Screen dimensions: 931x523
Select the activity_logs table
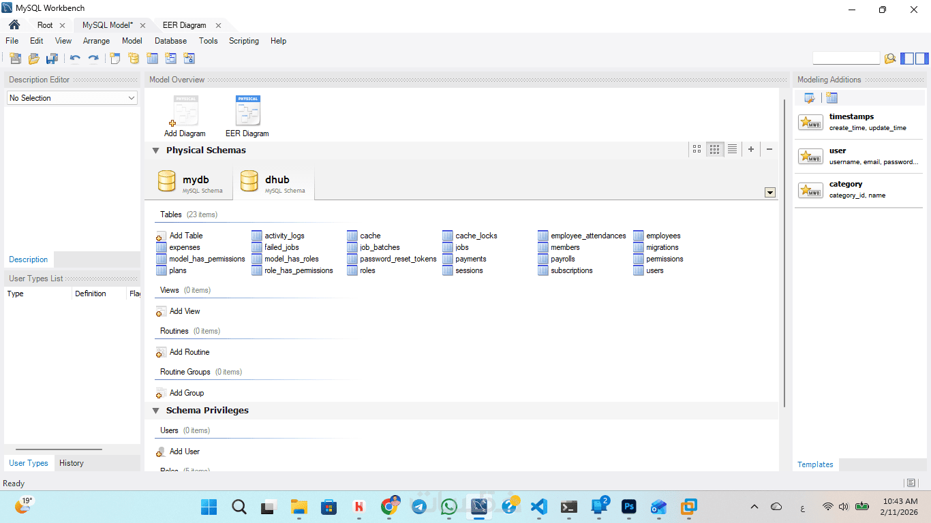(278, 236)
